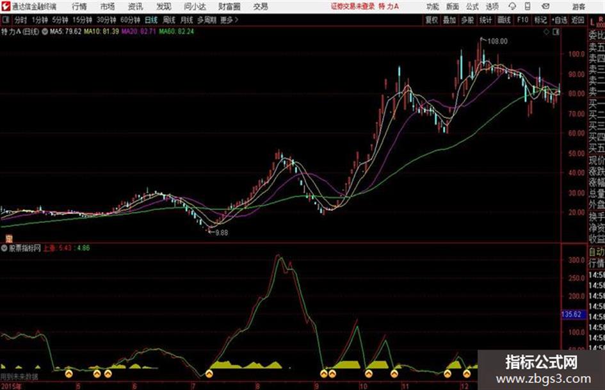The height and width of the screenshot is (390, 605).
Task: Click the buy signal arrow before May
Action: (x=69, y=373)
